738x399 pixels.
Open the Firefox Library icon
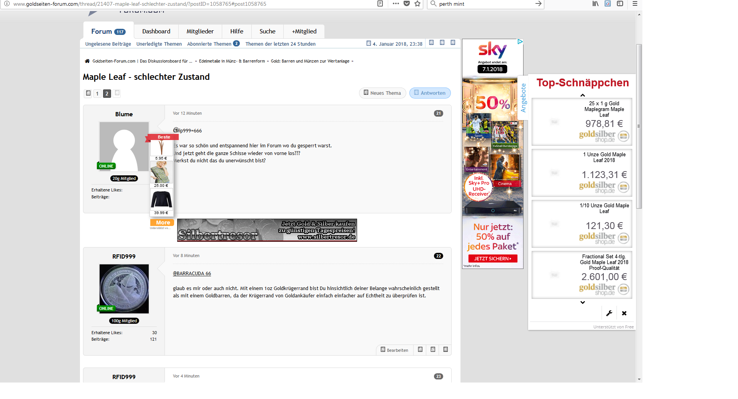tap(595, 4)
